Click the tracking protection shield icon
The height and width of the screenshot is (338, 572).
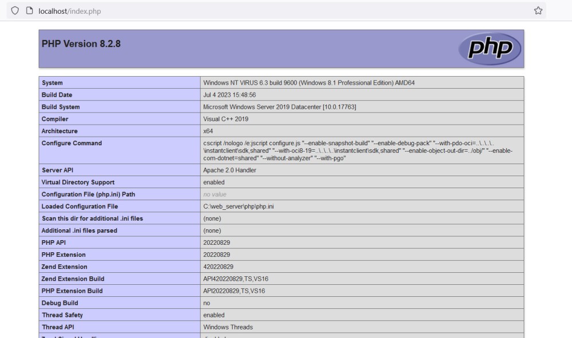15,11
